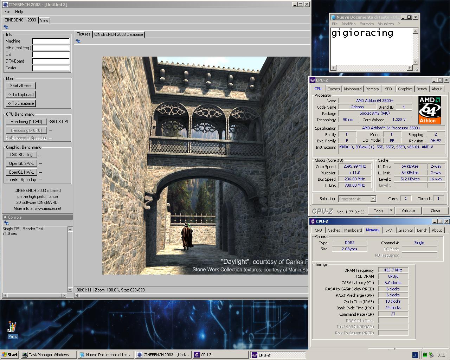The width and height of the screenshot is (450, 360).
Task: Click the green task manager tray icon
Action: (425, 355)
